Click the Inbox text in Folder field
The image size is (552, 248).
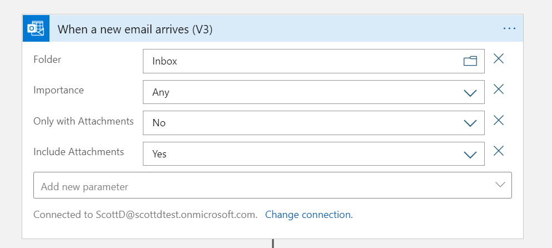pos(165,61)
